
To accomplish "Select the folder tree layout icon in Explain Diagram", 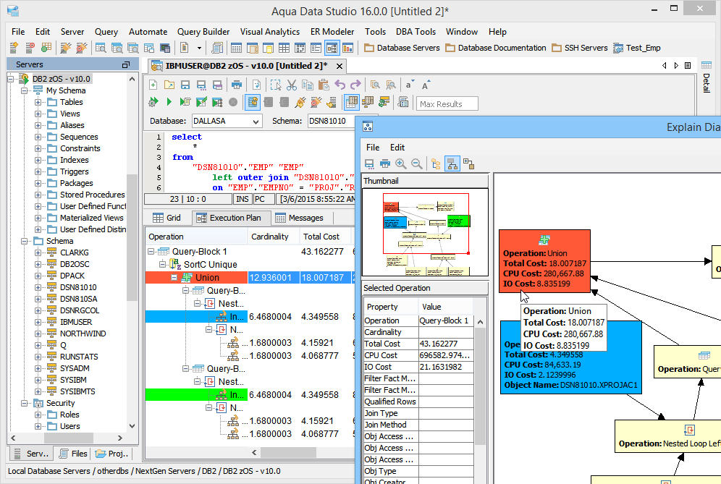I will (437, 164).
